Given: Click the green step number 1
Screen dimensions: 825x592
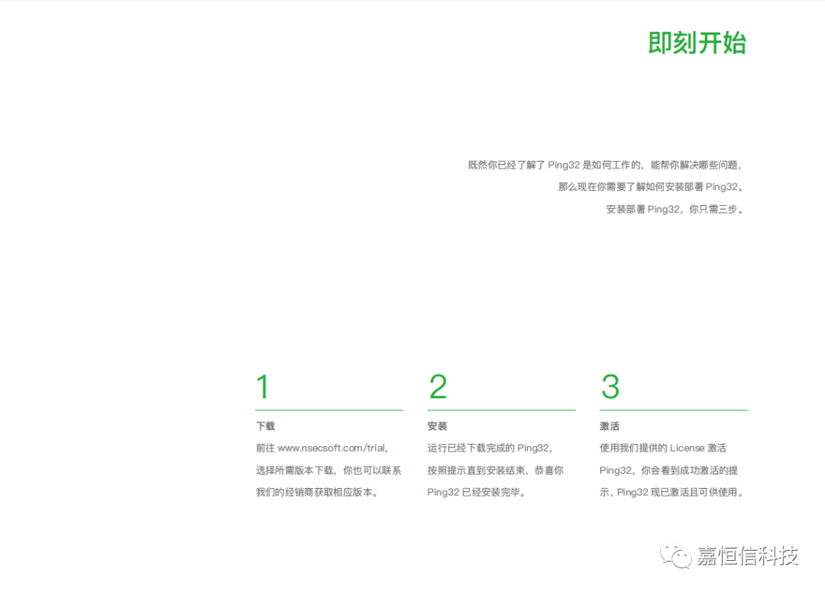Looking at the screenshot, I should (x=263, y=387).
